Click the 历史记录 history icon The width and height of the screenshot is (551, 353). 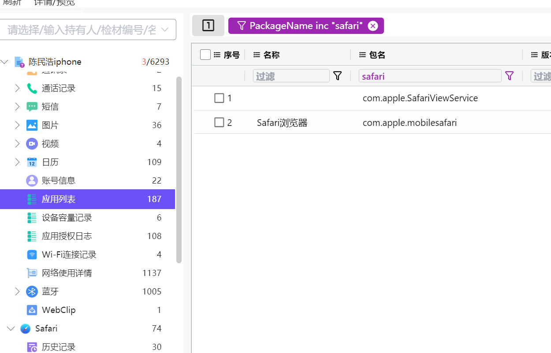(x=32, y=347)
